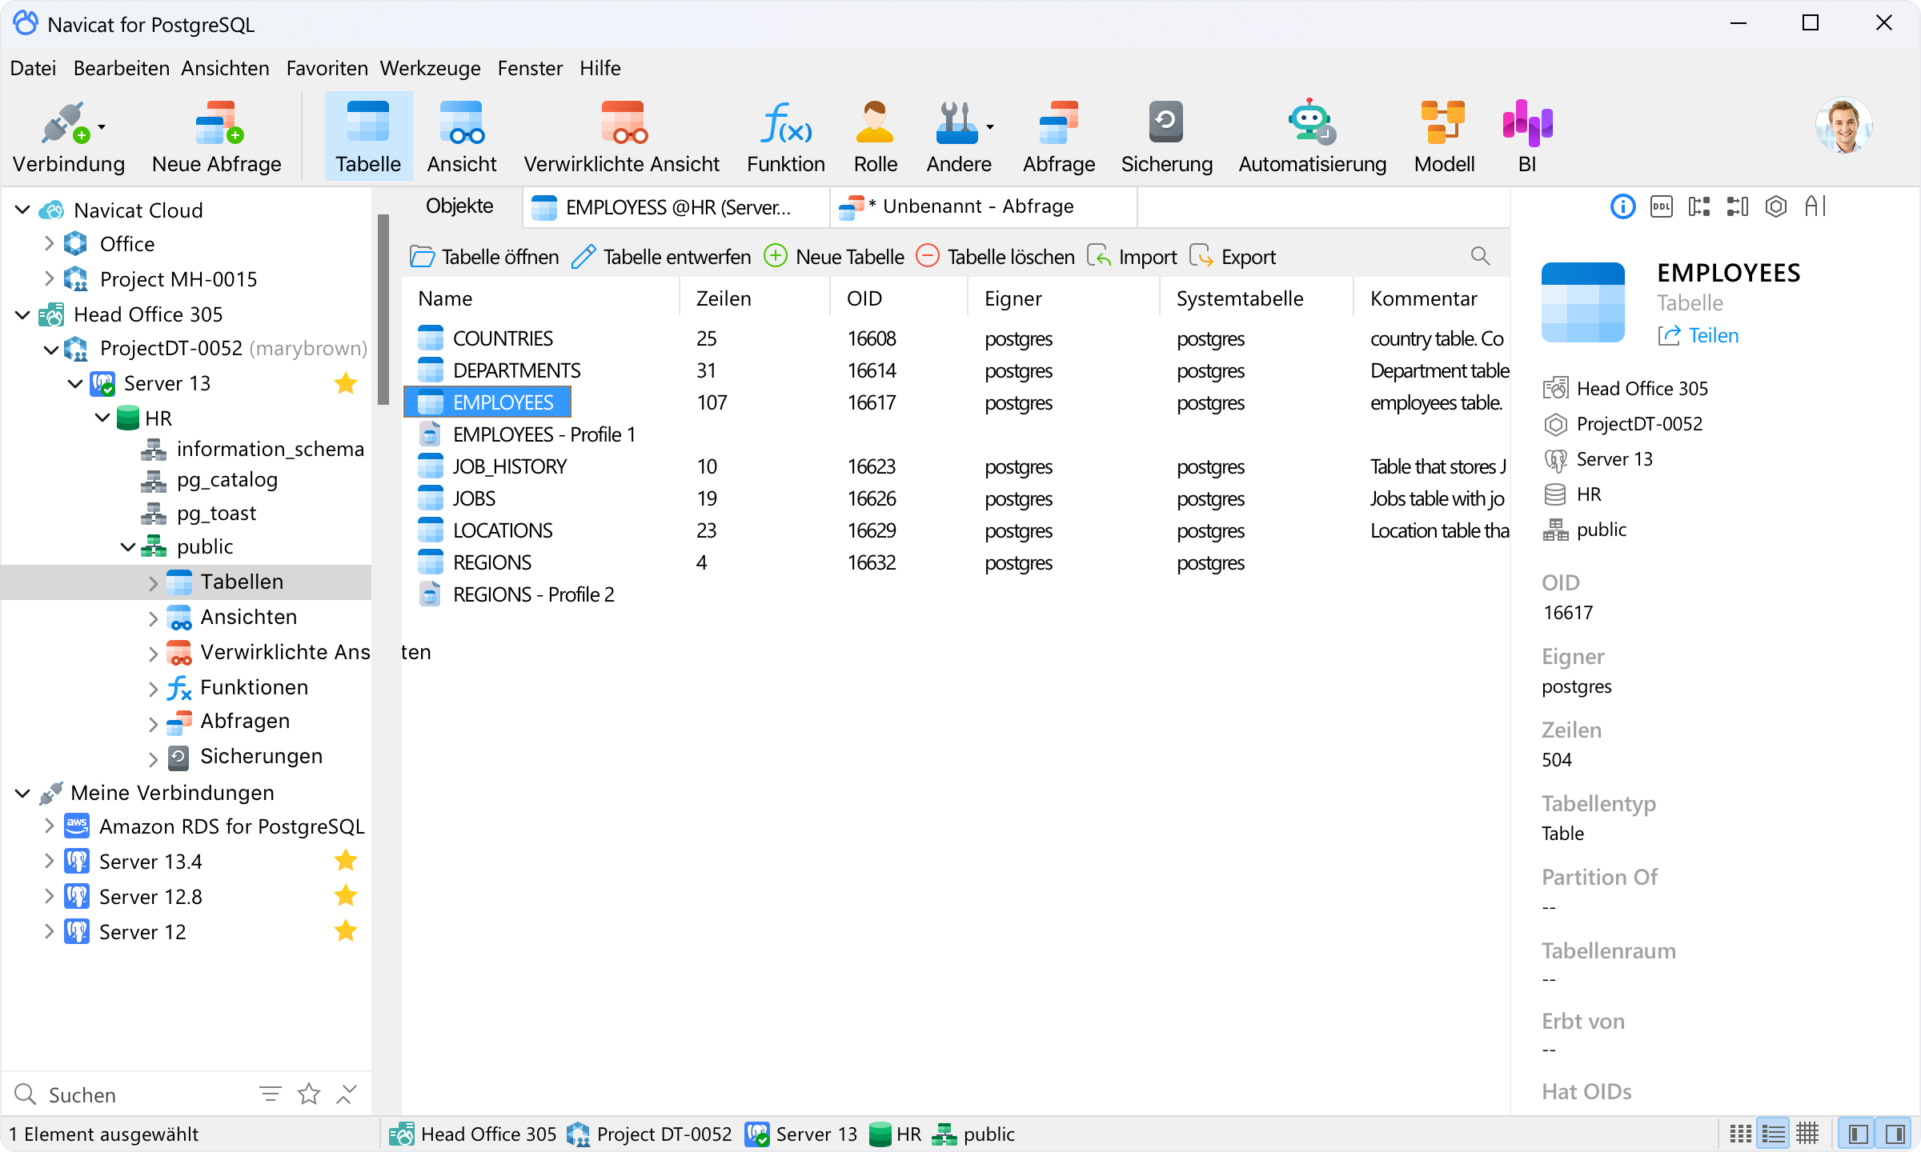Toggle the favorite star for Server 12.8
1921x1152 pixels.
346,896
